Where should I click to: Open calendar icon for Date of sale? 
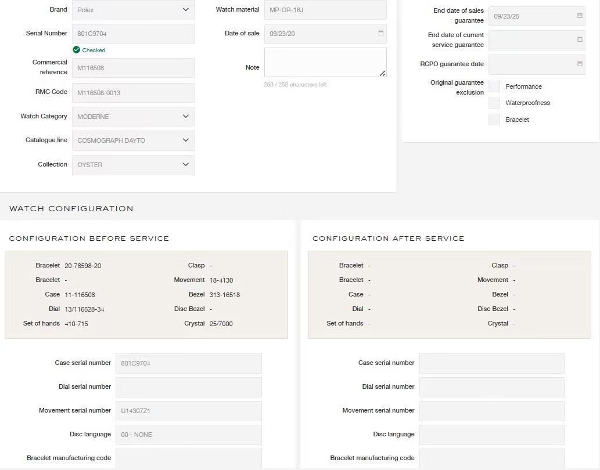[x=380, y=34]
